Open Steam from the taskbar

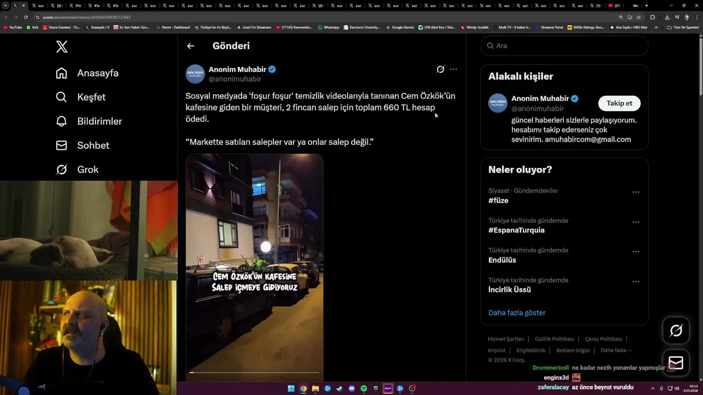pos(339,388)
